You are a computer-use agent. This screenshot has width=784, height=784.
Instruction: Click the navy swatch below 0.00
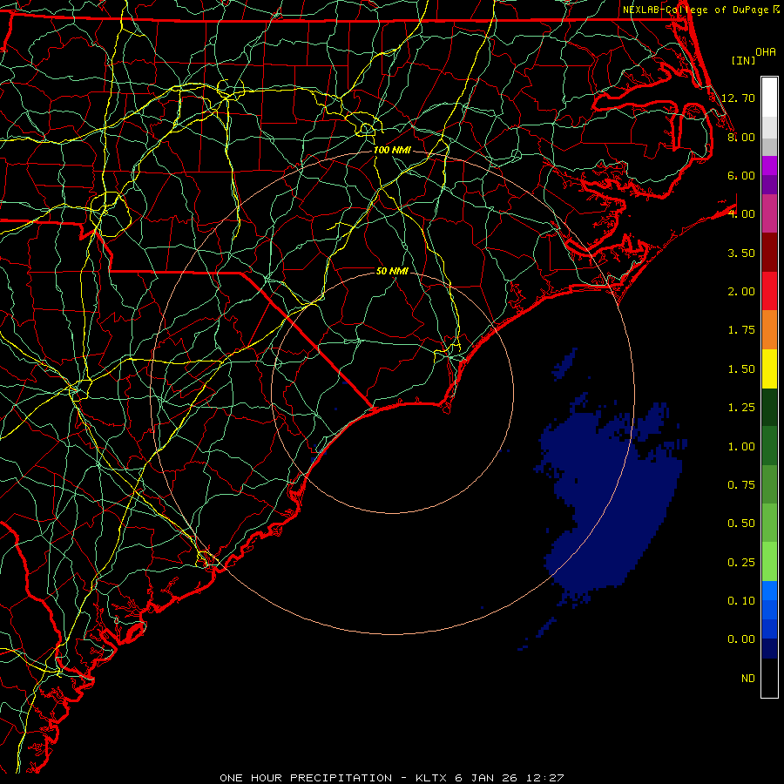769,648
